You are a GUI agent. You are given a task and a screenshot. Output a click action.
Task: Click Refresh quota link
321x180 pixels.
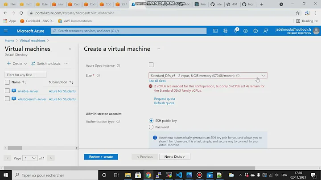[164, 103]
